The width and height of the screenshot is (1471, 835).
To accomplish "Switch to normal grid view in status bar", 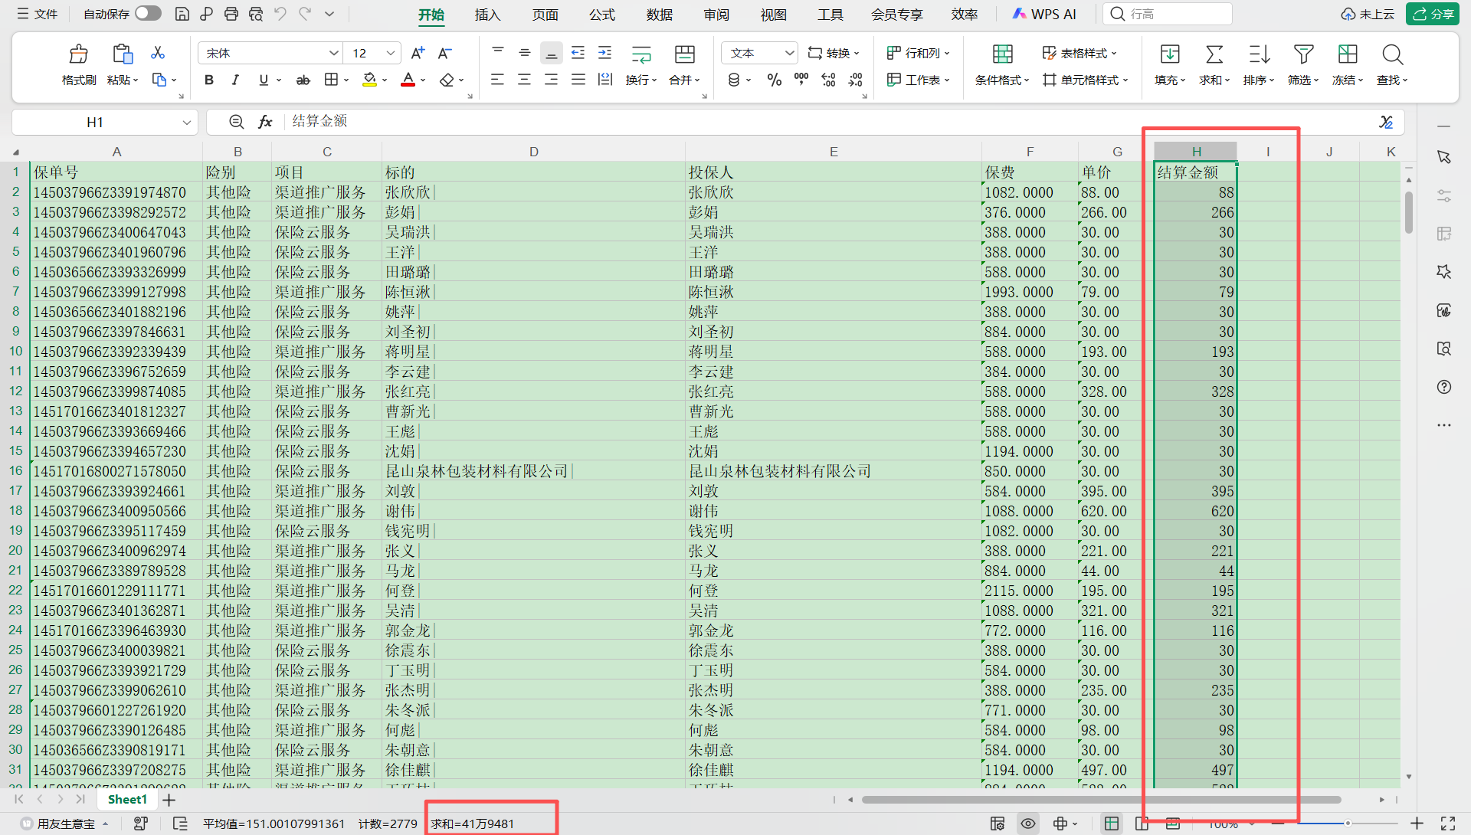I will (x=1111, y=824).
